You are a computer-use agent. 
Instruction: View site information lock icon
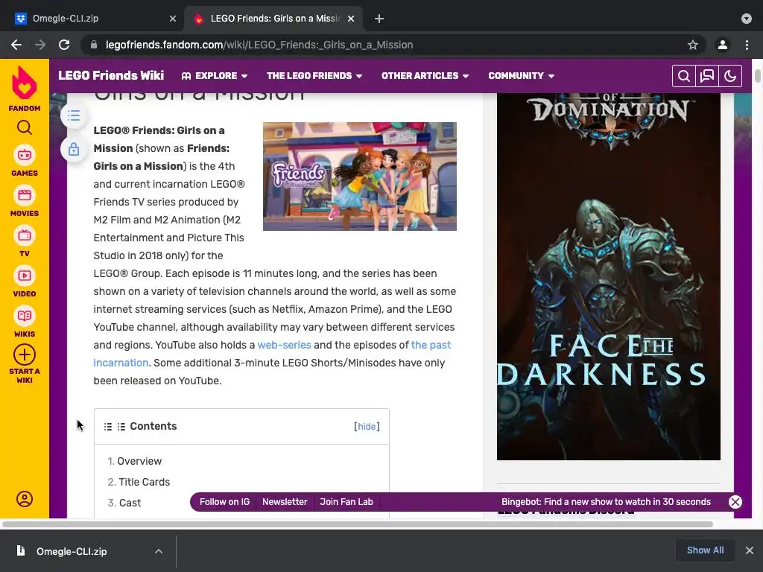tap(95, 45)
